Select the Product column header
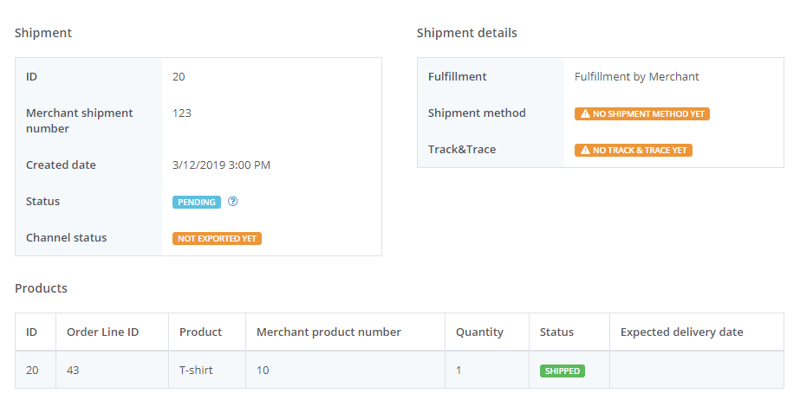 point(200,332)
